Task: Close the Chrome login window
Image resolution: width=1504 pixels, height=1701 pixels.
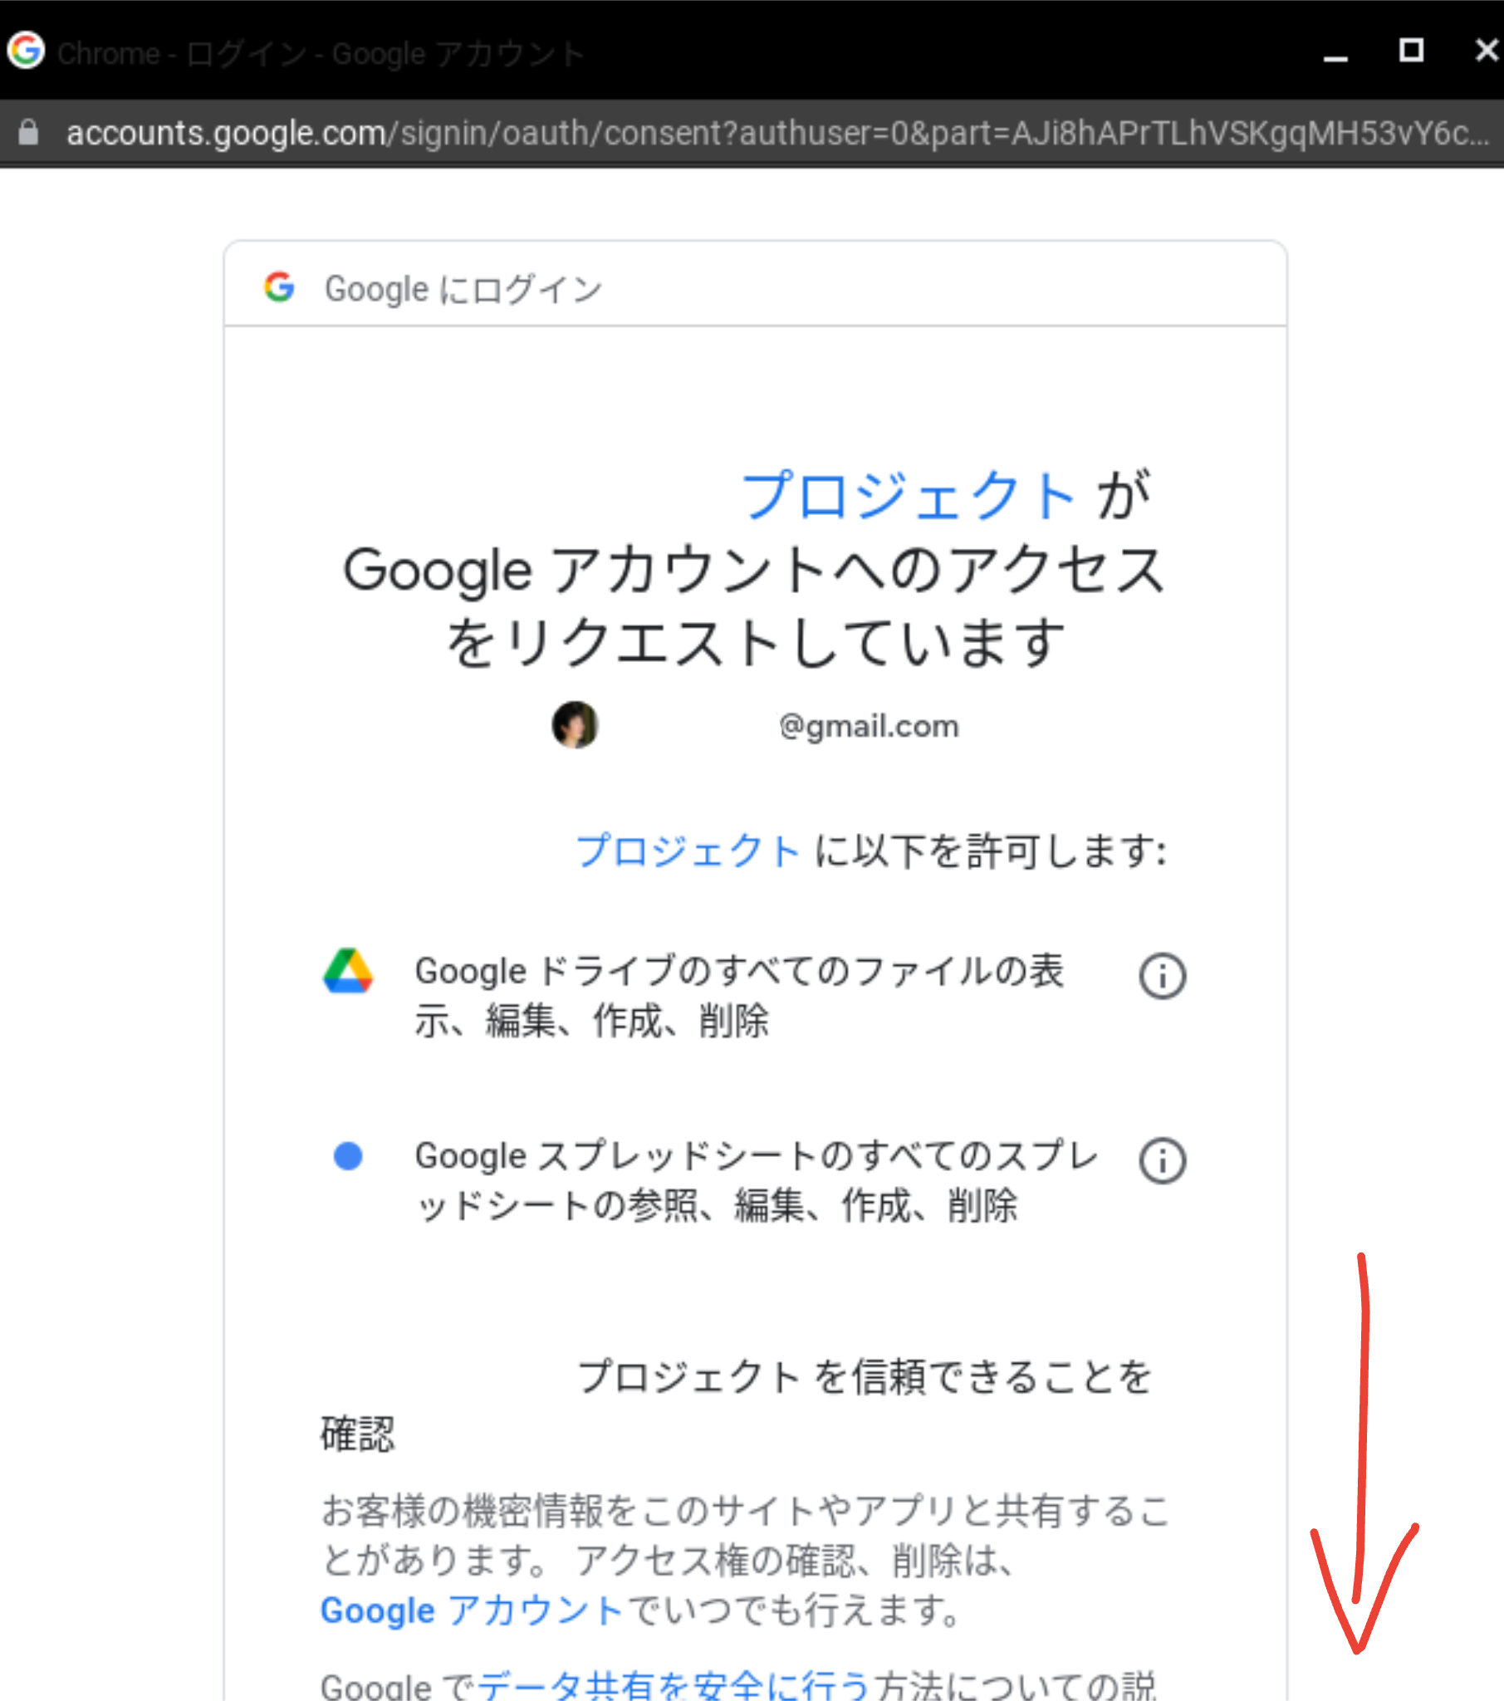Action: 1487,51
